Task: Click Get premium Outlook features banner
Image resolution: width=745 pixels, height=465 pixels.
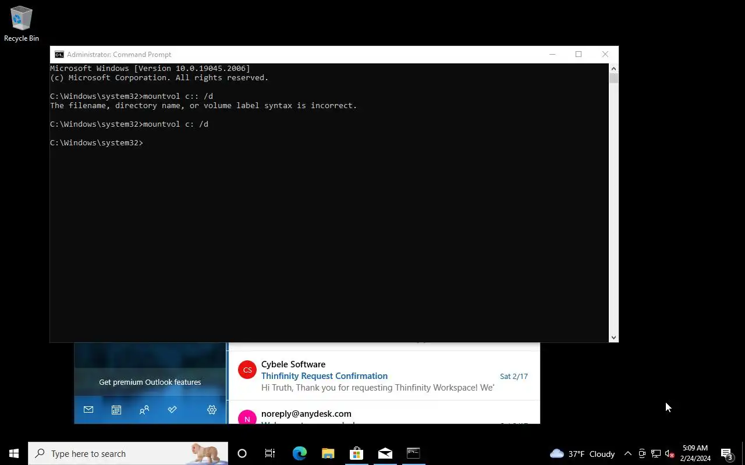Action: pos(150,382)
